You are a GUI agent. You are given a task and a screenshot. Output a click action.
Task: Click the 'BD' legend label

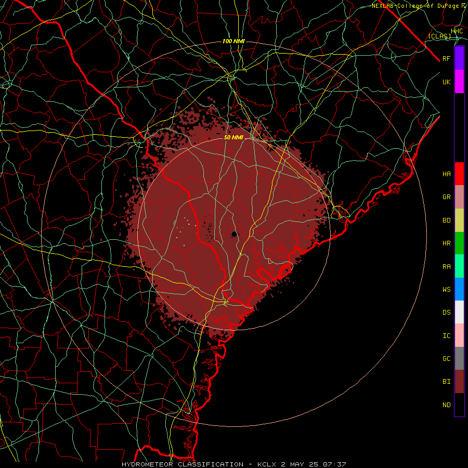click(x=447, y=220)
